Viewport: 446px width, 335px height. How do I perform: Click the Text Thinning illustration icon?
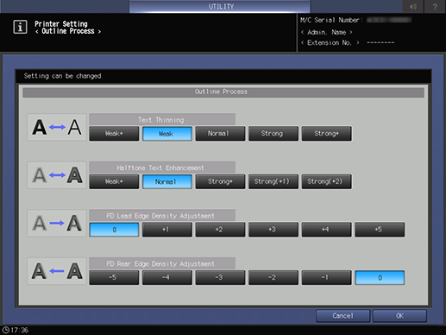(57, 127)
